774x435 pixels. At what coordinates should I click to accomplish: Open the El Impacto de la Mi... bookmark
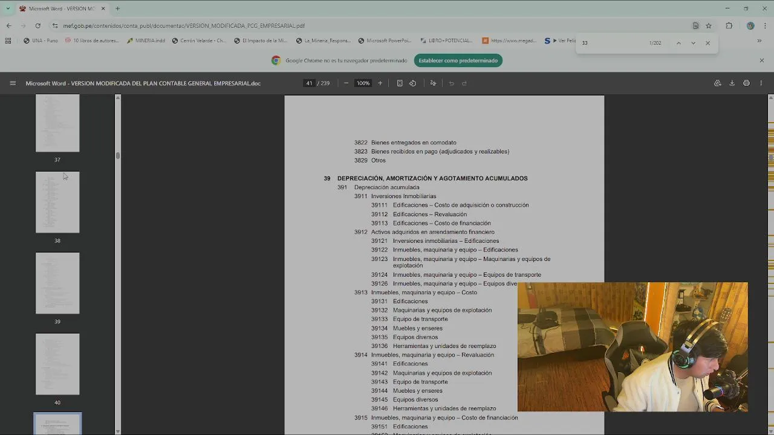tap(259, 40)
